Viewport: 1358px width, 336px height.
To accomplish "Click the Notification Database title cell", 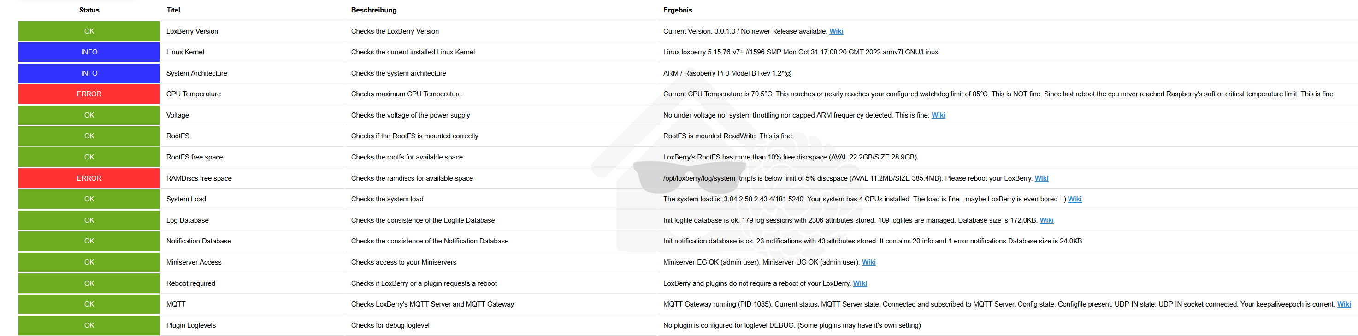I will (x=199, y=241).
